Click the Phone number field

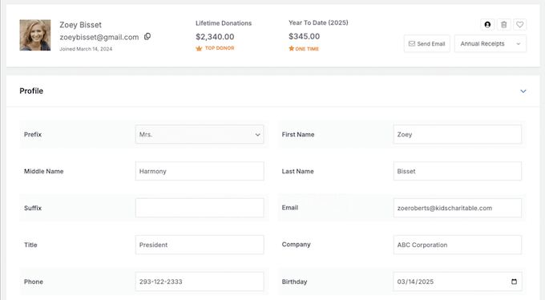click(x=200, y=282)
